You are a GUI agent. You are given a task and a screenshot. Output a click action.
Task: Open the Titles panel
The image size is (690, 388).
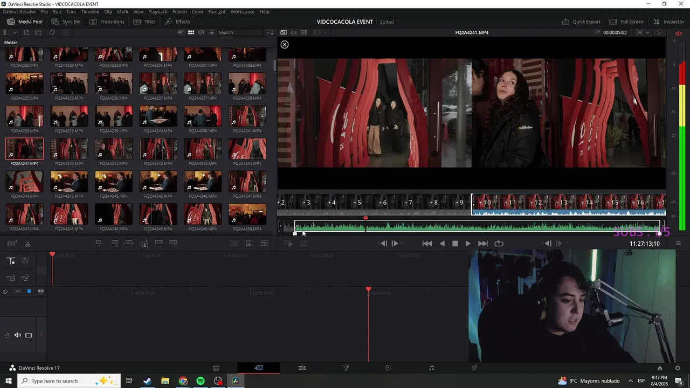pyautogui.click(x=144, y=22)
